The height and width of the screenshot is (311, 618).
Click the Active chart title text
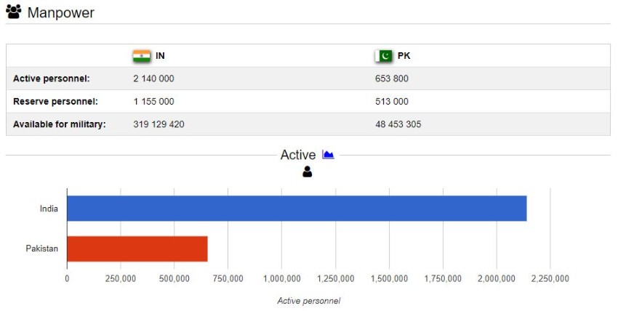298,155
